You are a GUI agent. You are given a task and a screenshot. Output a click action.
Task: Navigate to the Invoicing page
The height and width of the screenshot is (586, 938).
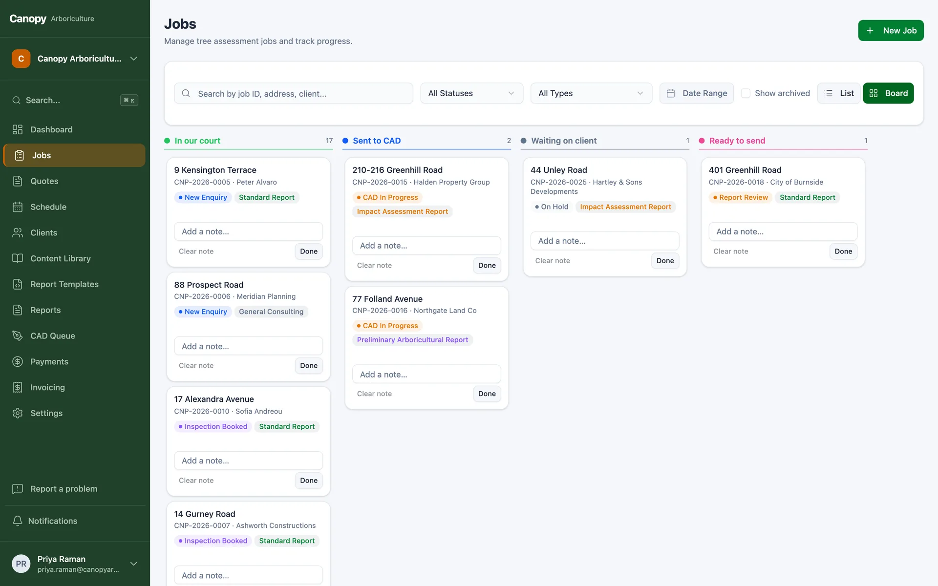coord(74,387)
